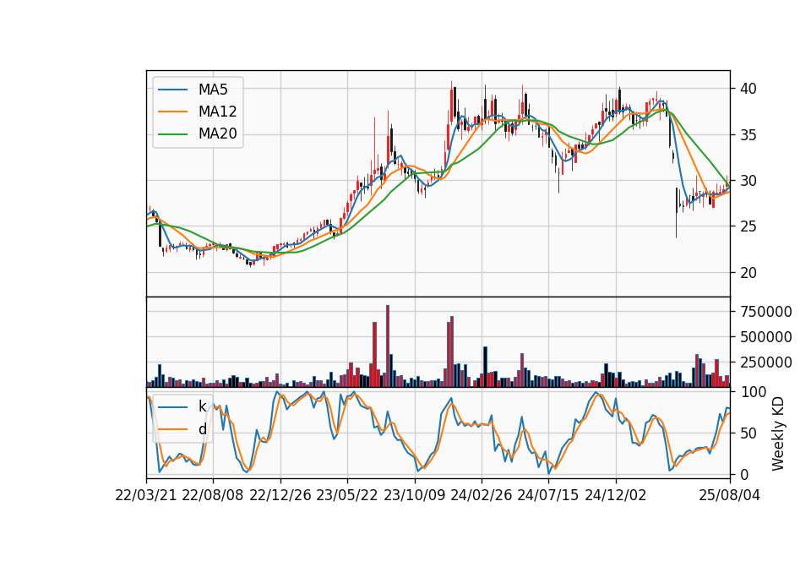The image size is (811, 583).
Task: Click the d legend label in KD panel
Action: tap(202, 429)
